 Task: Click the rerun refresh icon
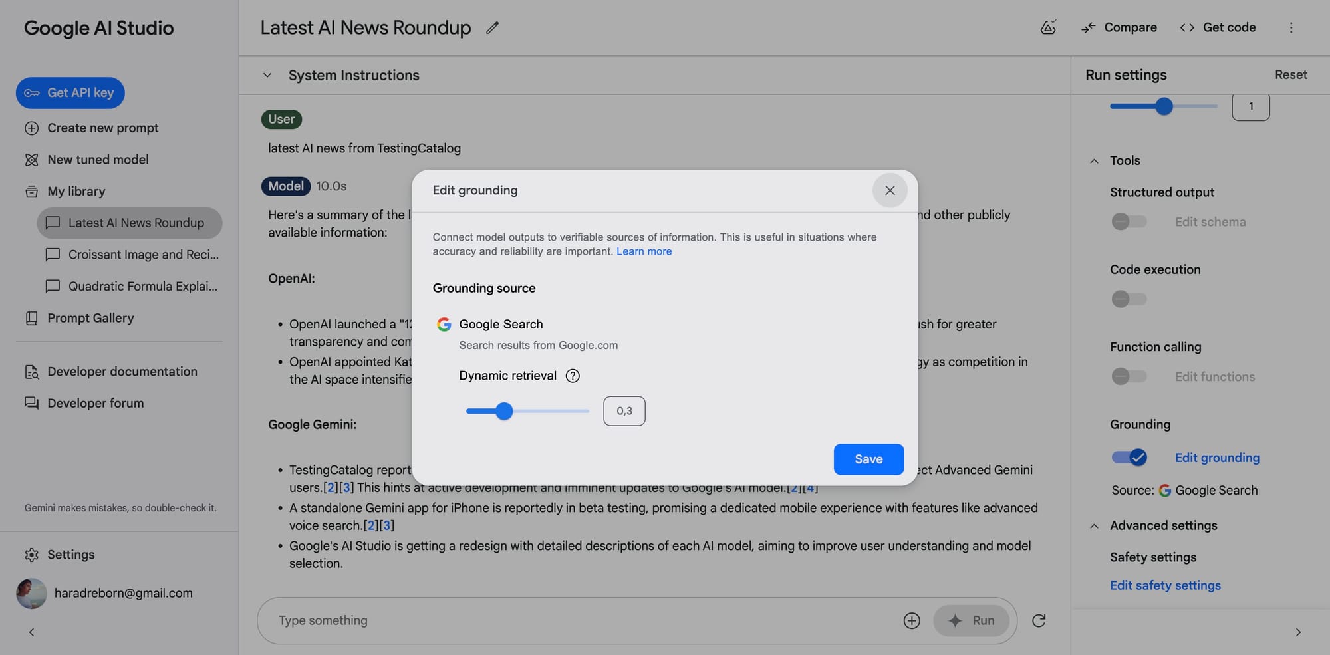1039,620
